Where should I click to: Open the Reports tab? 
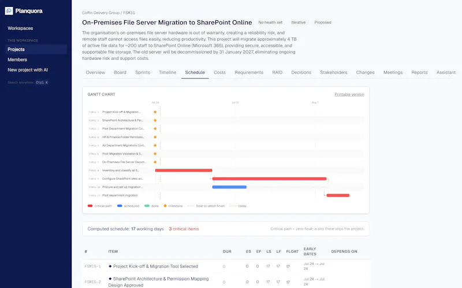tap(419, 73)
